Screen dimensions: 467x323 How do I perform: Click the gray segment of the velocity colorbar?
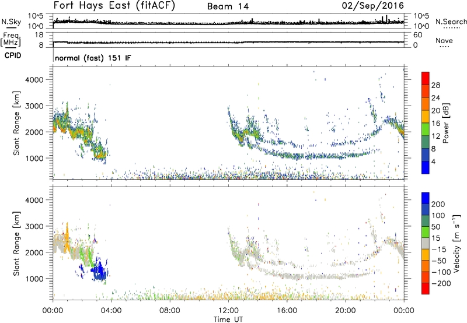[426, 243]
